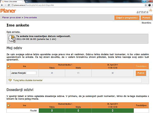This screenshot has width=153, height=113.
Task: Click 06. April 2011 header in Moj odziv table
Action: 113,65
